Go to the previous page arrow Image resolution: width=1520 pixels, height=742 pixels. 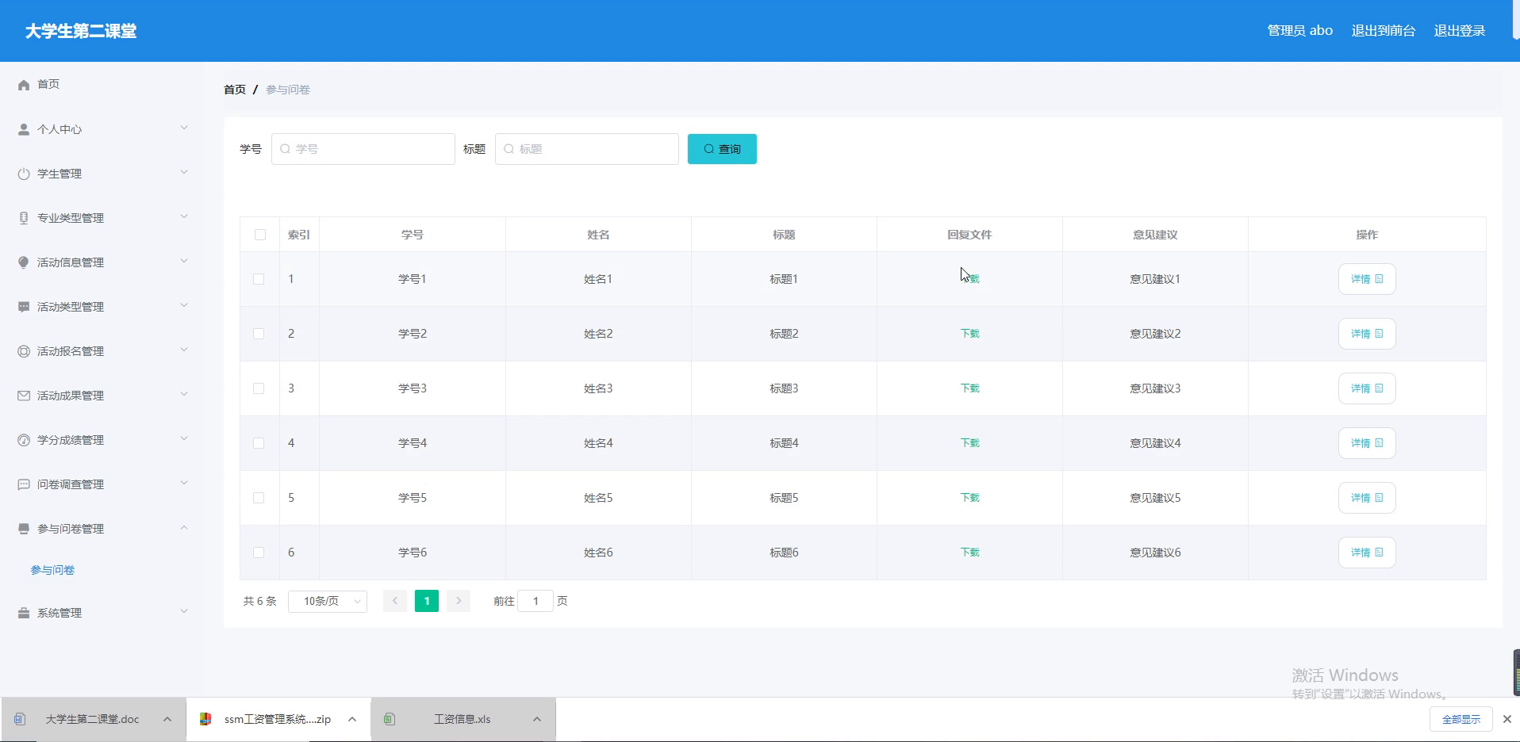coord(395,601)
